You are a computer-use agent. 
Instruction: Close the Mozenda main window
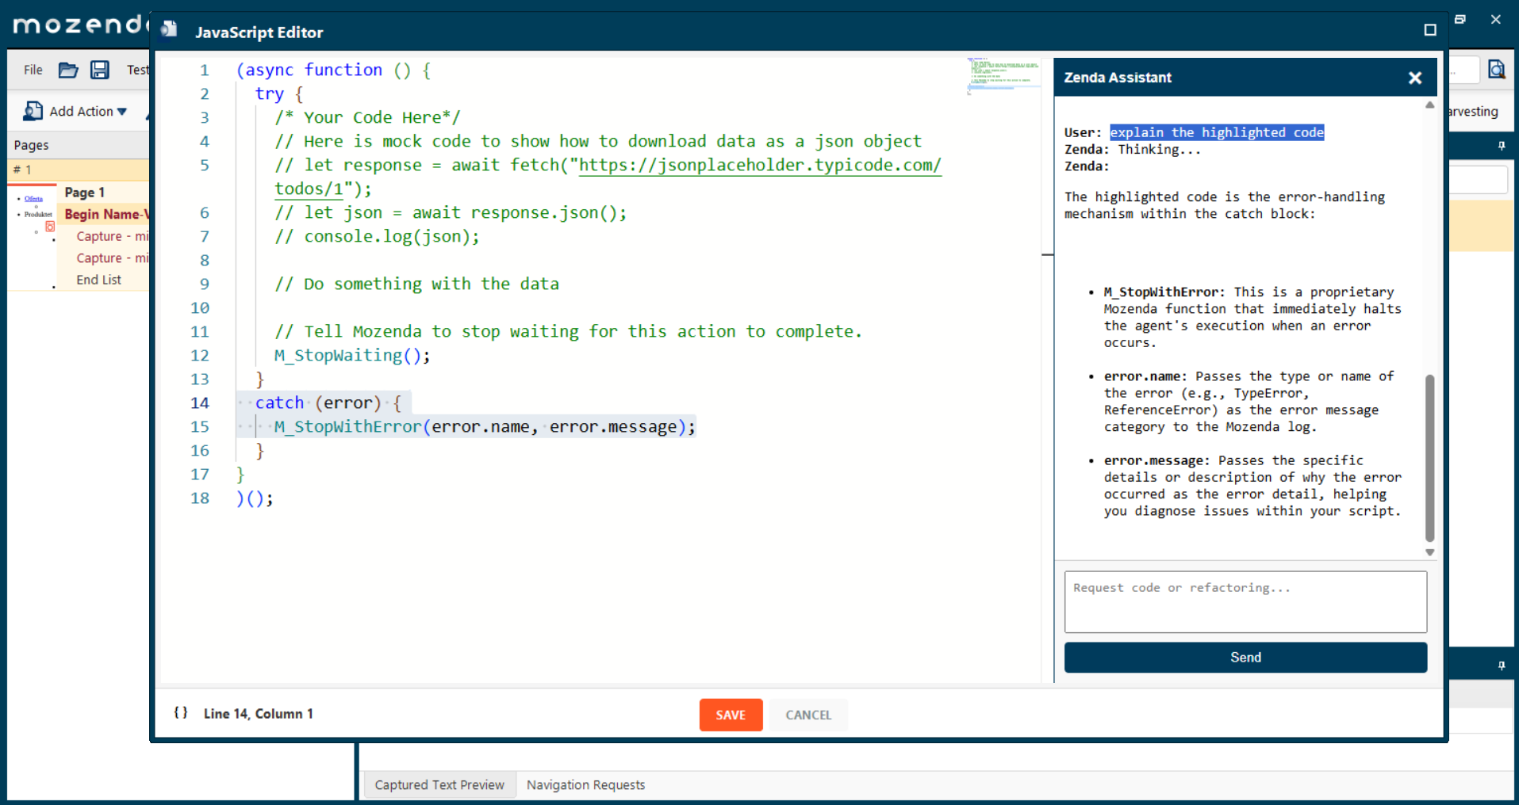pyautogui.click(x=1496, y=19)
